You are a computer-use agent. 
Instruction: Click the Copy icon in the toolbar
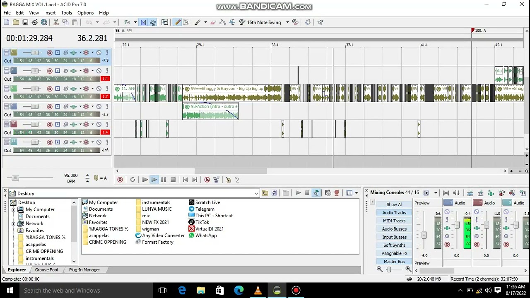click(x=65, y=22)
